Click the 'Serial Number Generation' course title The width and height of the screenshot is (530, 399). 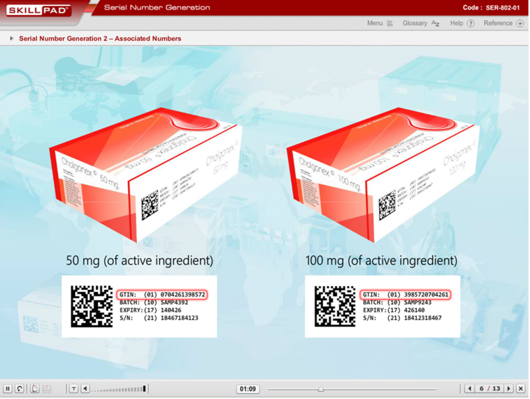(x=157, y=8)
